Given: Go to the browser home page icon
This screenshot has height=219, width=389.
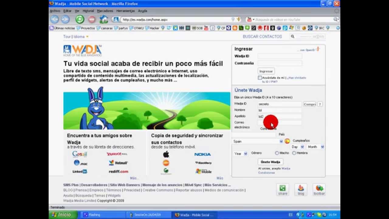Looking at the screenshot, I should [104, 19].
